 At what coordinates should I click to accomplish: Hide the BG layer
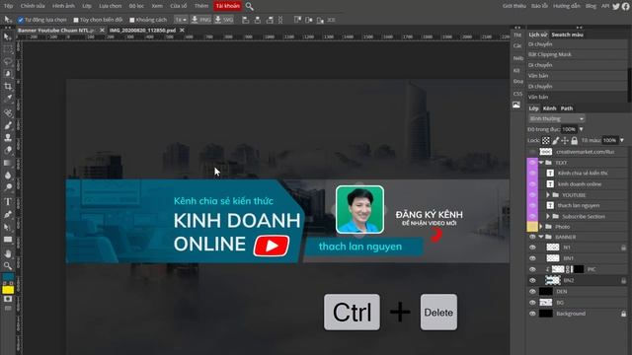pyautogui.click(x=532, y=303)
